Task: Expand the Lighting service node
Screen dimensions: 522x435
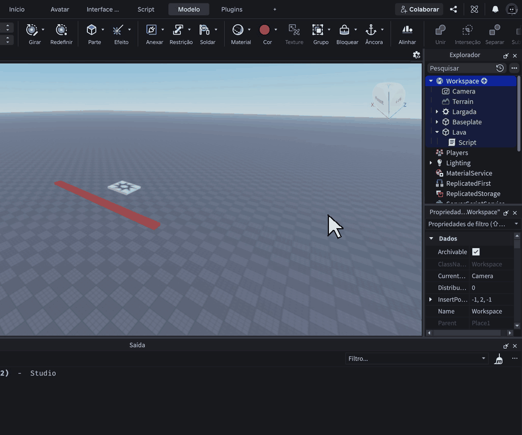Action: pyautogui.click(x=431, y=163)
